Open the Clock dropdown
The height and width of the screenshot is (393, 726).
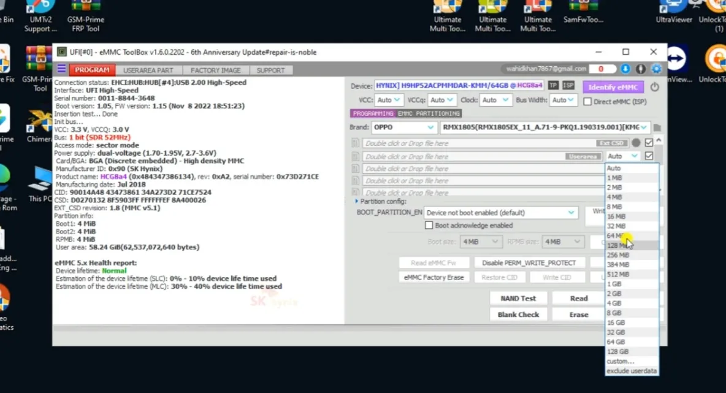(x=495, y=100)
